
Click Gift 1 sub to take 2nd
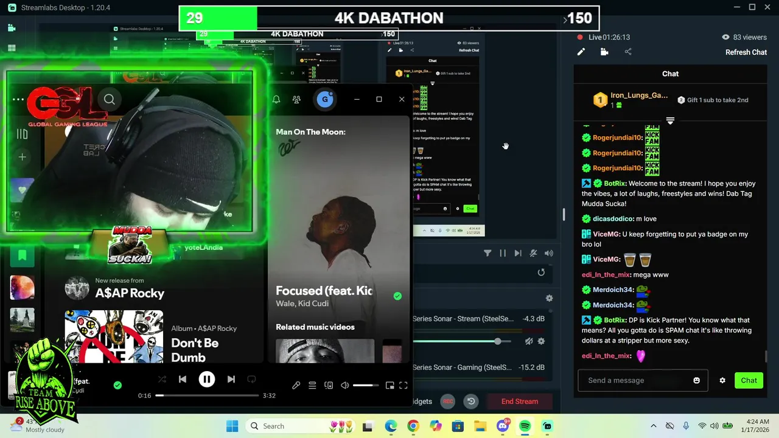(x=713, y=100)
